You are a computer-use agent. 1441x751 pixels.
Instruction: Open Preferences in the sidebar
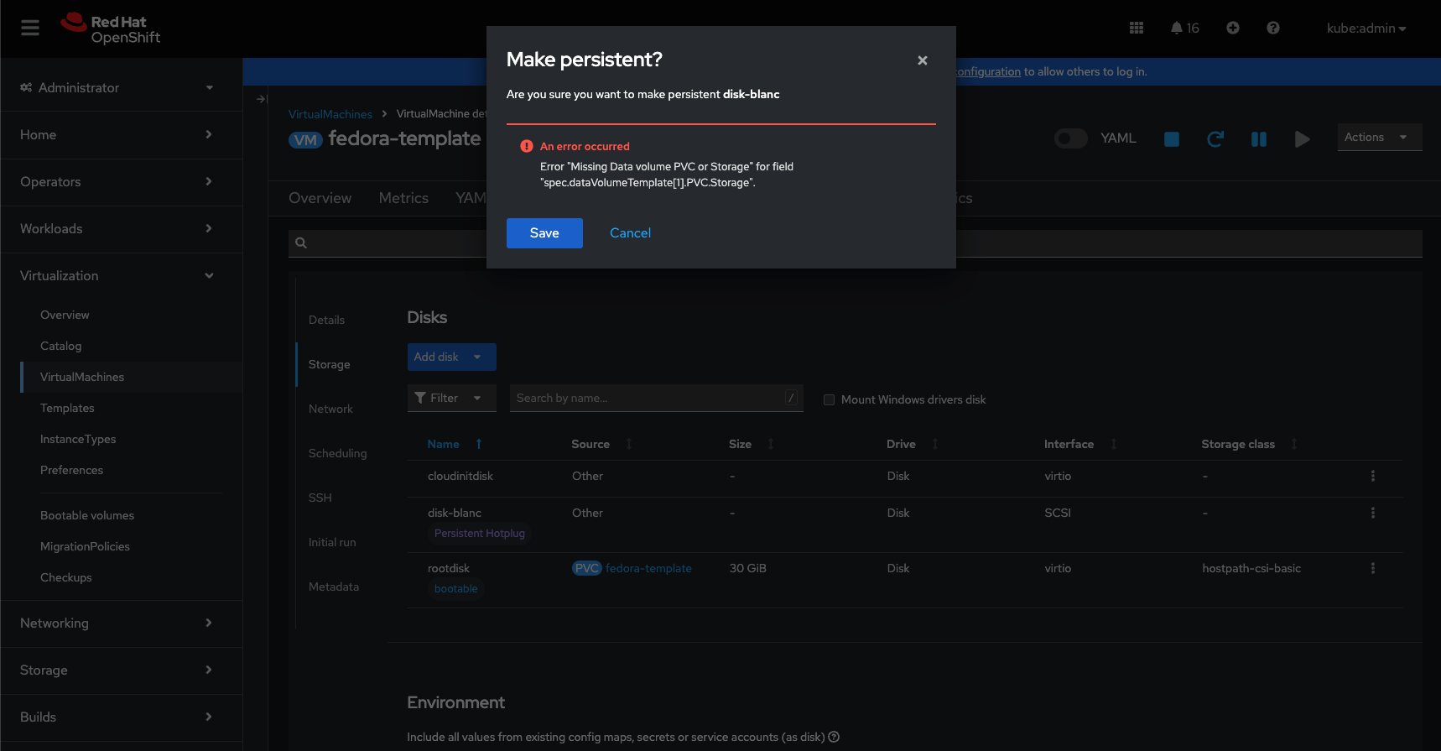tap(71, 470)
